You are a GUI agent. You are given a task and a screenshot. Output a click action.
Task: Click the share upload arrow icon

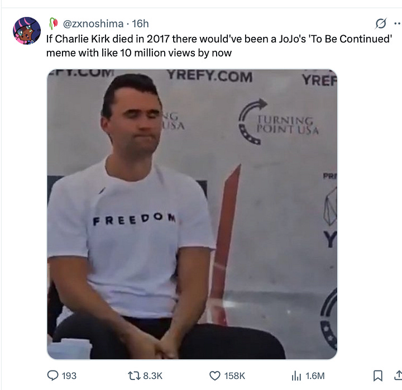click(x=398, y=375)
